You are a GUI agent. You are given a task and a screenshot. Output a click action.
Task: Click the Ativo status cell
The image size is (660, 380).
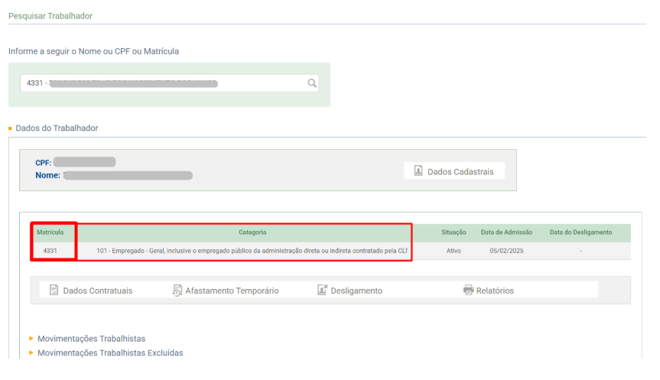click(454, 251)
